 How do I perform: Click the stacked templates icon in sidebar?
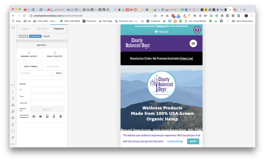point(13,111)
